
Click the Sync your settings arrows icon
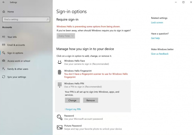(4, 77)
